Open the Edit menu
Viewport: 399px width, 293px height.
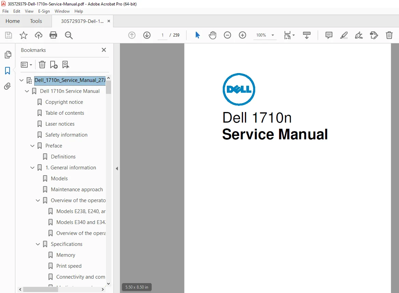coord(16,11)
